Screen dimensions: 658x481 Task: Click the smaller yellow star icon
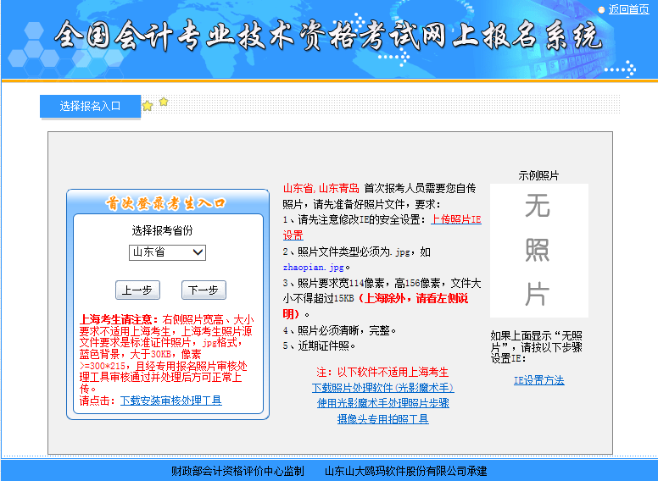click(x=164, y=102)
